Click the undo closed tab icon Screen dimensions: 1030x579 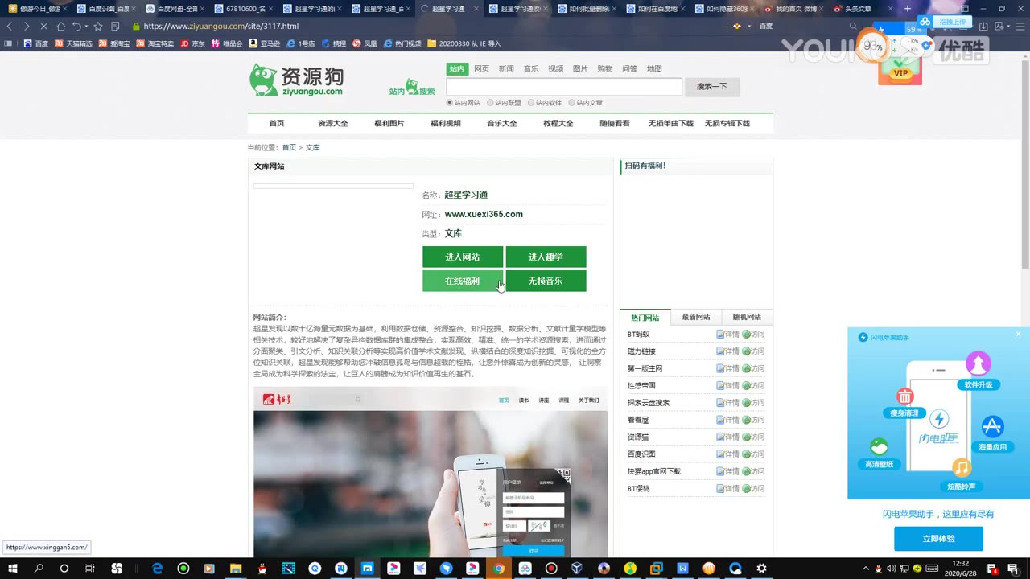click(x=76, y=26)
